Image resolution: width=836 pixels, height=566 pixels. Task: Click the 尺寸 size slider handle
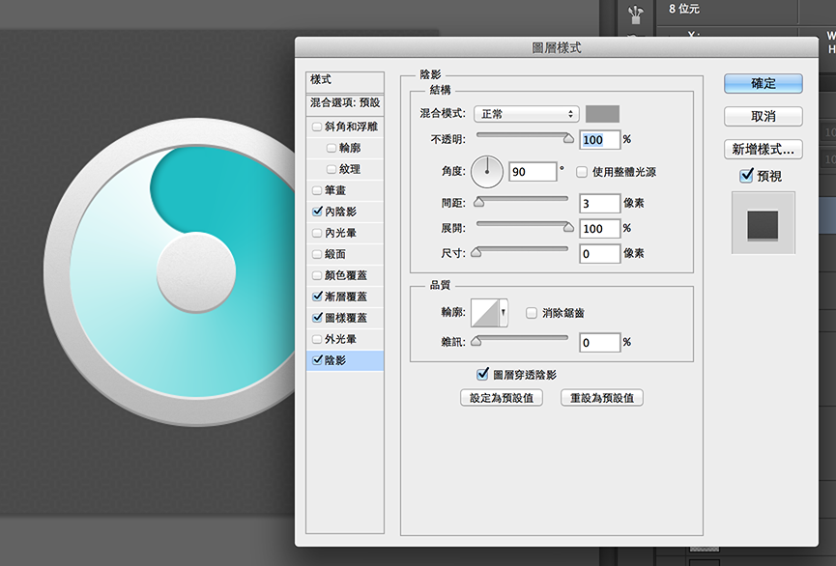tap(476, 252)
